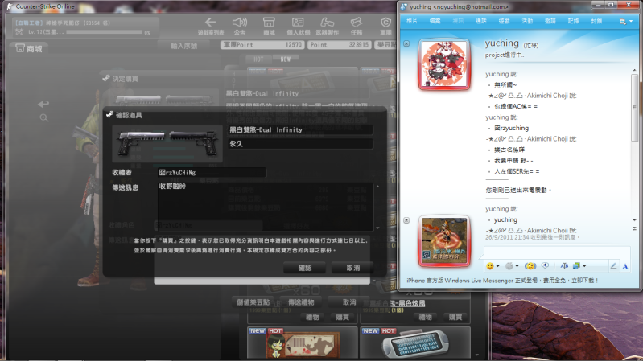Click 取消 button beside 傳送禮物

[x=349, y=302]
